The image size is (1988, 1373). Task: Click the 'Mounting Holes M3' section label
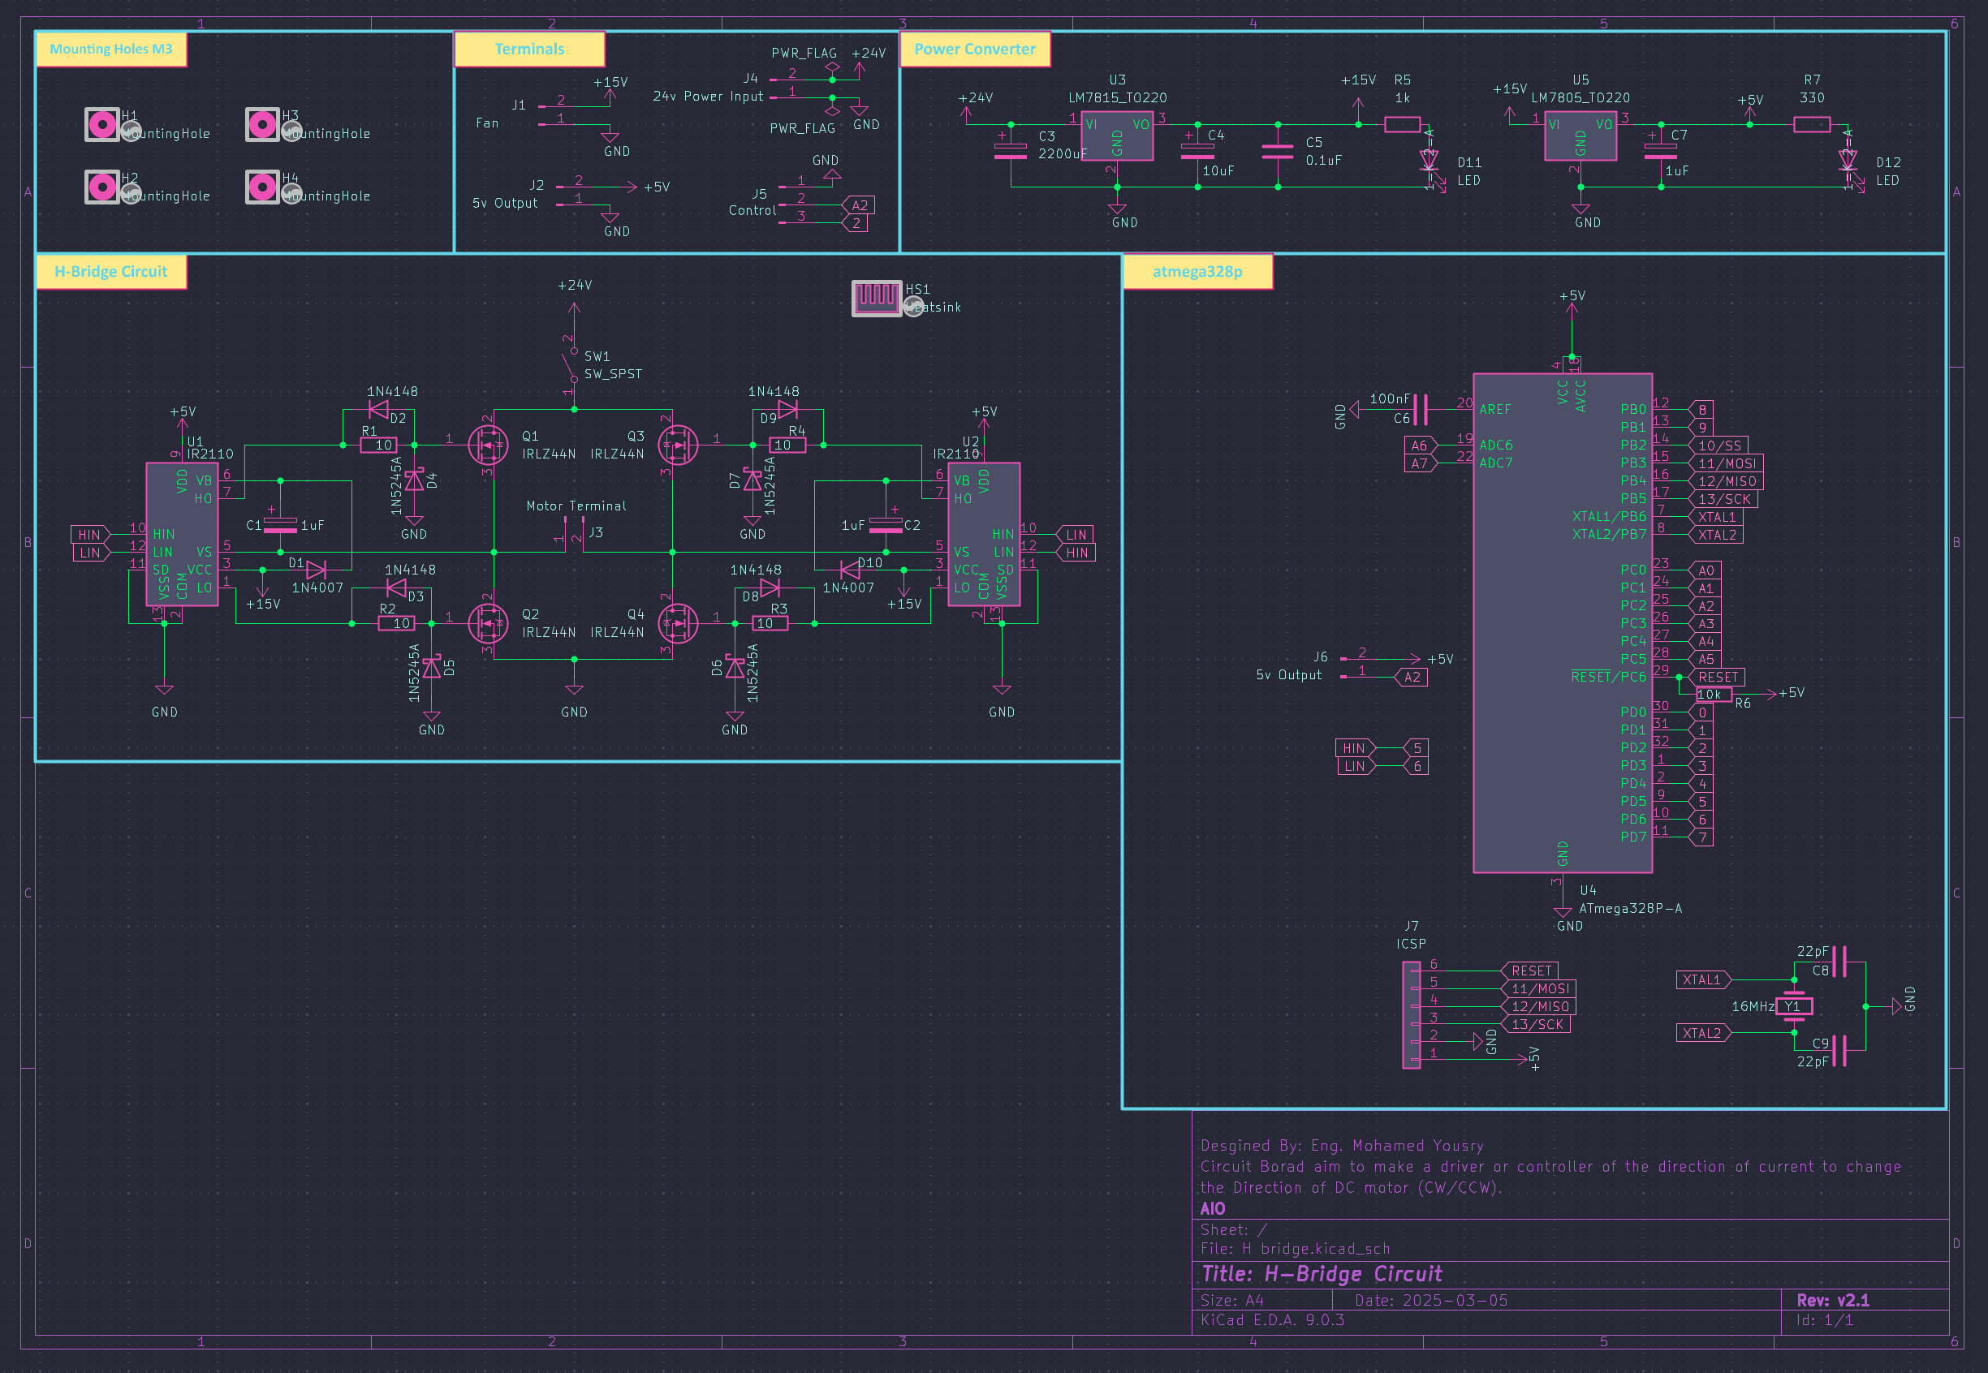111,49
